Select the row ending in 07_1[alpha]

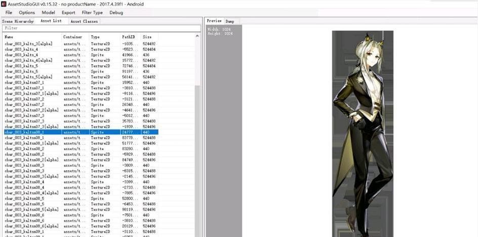81,94
